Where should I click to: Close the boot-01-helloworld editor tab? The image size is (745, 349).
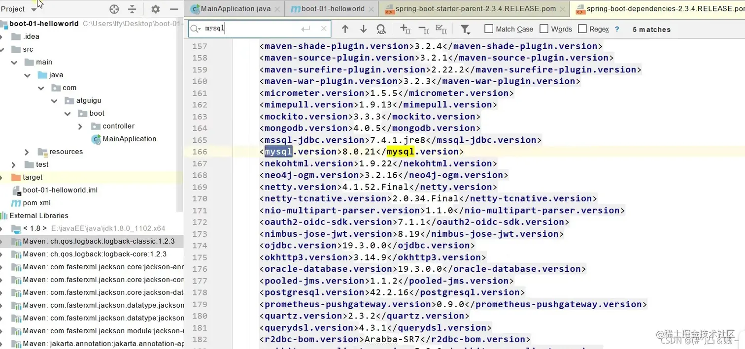[x=372, y=9]
